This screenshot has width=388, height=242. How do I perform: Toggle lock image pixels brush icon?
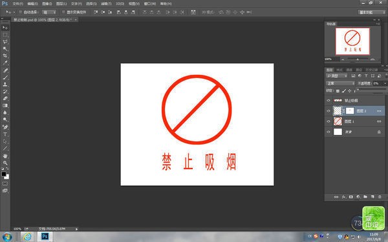[x=344, y=91]
